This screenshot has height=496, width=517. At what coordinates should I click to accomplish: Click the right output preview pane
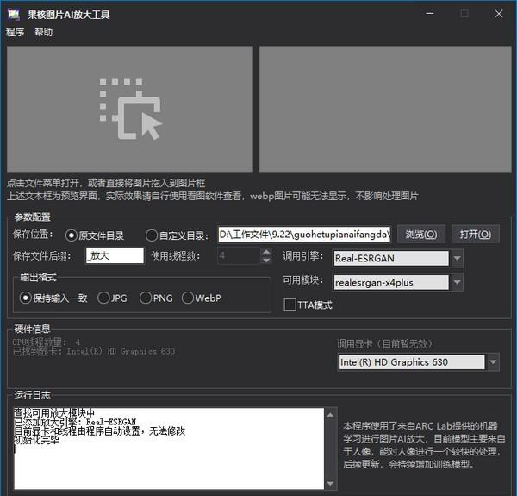point(385,109)
